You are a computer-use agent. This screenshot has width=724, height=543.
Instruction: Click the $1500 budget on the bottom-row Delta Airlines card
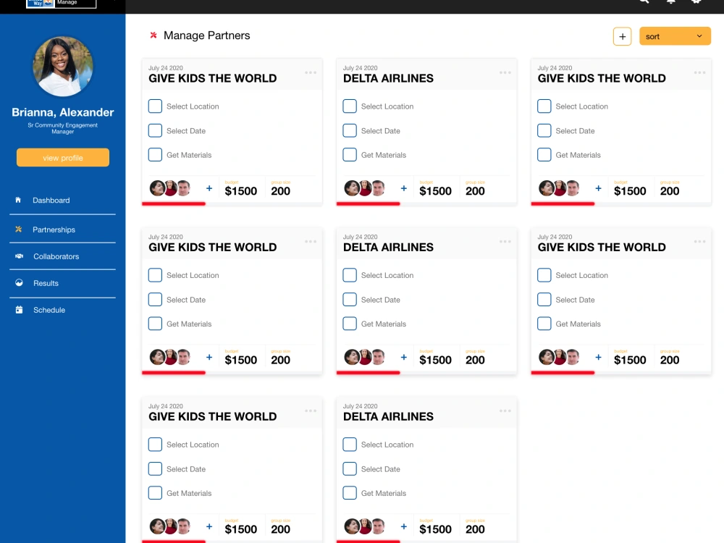pos(435,529)
